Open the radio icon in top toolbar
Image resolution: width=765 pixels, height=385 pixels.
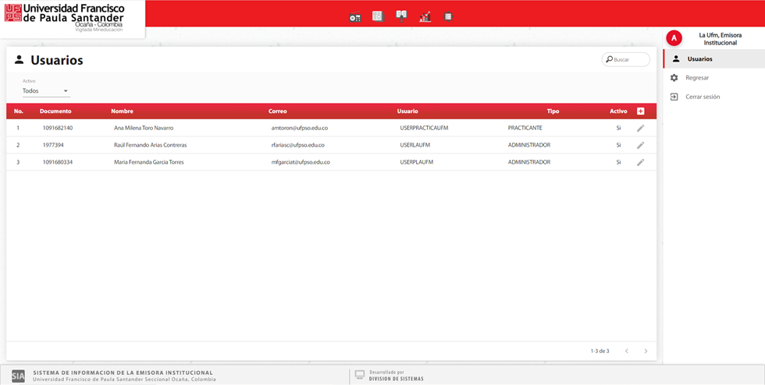(x=355, y=16)
